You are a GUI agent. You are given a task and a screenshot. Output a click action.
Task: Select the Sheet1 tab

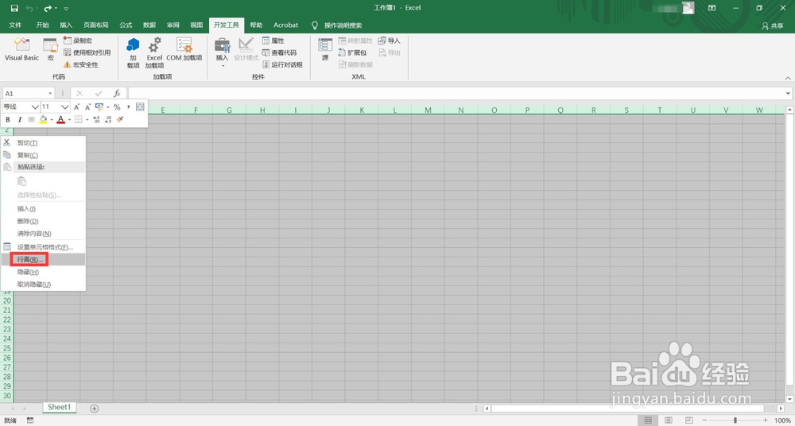[x=60, y=407]
